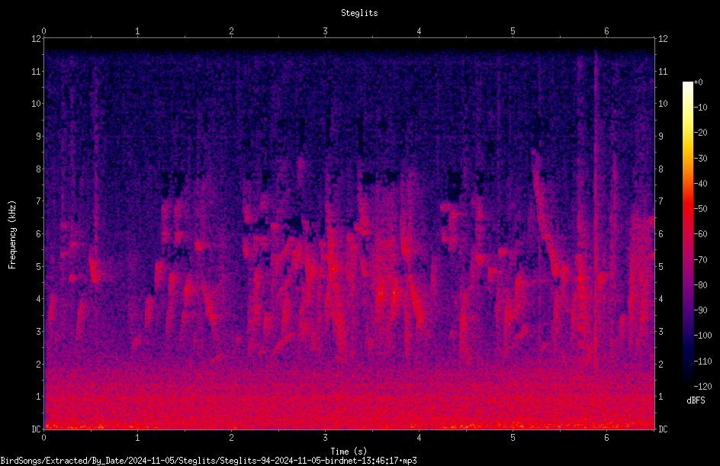The image size is (720, 466).
Task: Click the tall vertical spike near 5.9 seconds
Action: pyautogui.click(x=595, y=207)
